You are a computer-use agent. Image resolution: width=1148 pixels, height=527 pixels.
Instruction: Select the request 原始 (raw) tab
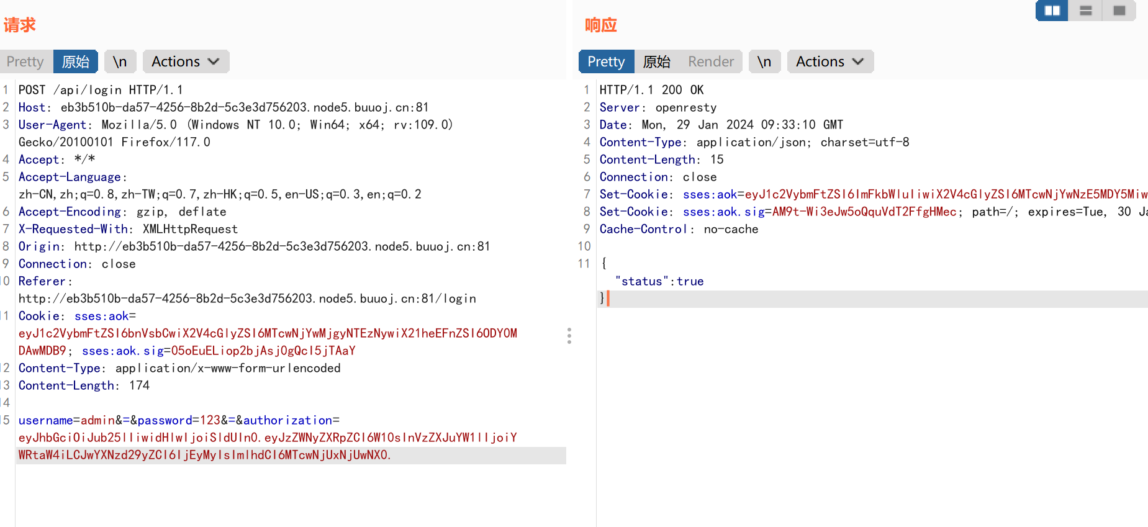click(76, 61)
